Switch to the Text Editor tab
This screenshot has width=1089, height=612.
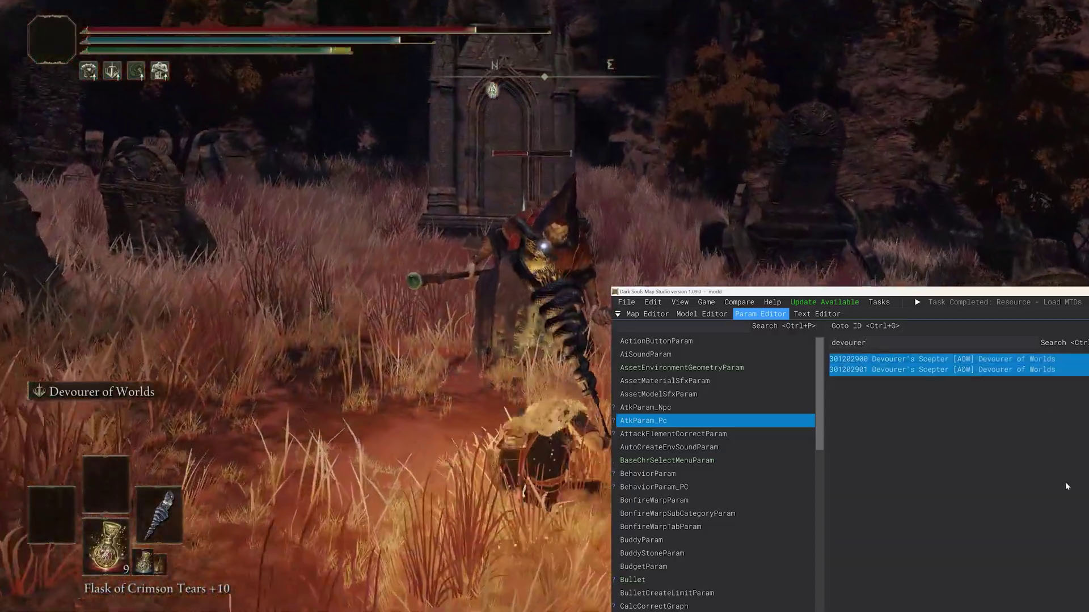816,314
